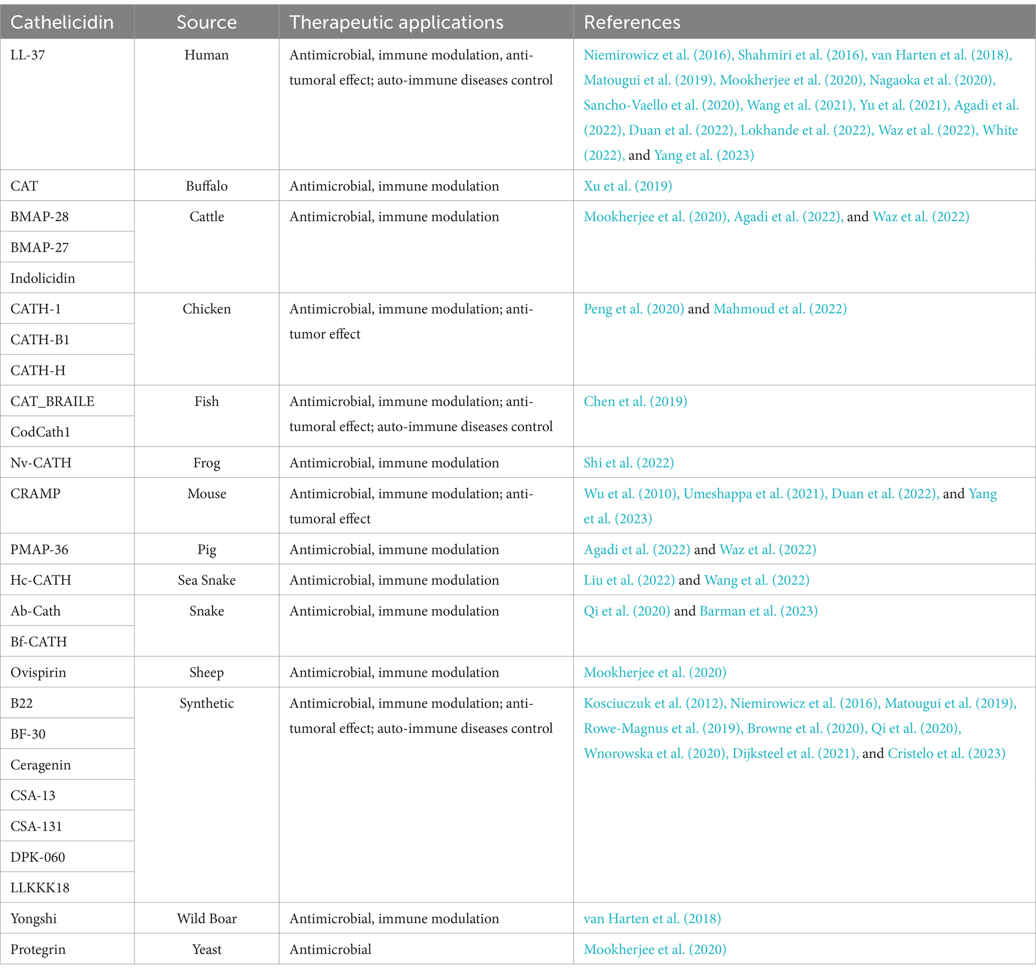This screenshot has width=1036, height=973.
Task: Select the Synthetic source cell
Action: [207, 795]
